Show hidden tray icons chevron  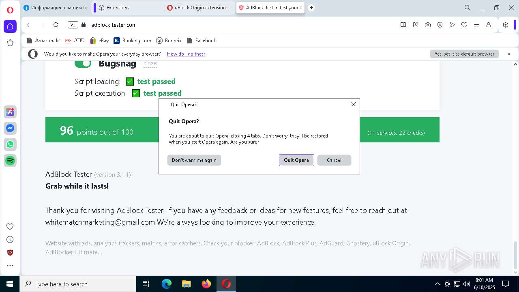[437, 284]
